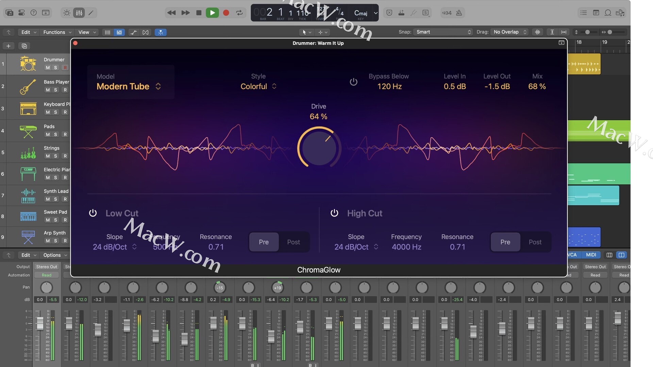This screenshot has height=367, width=653.
Task: Toggle Flex button
Action: point(146,32)
